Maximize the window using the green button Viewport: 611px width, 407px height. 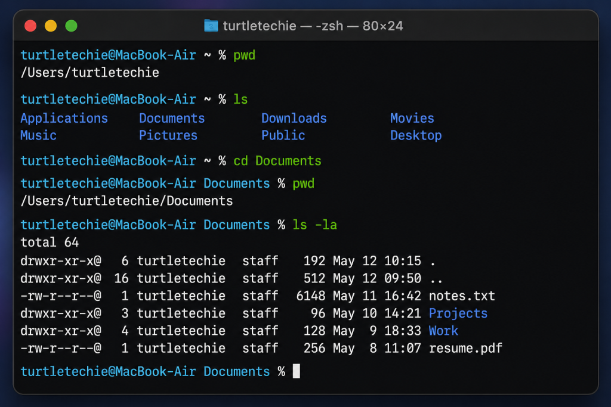coord(71,26)
